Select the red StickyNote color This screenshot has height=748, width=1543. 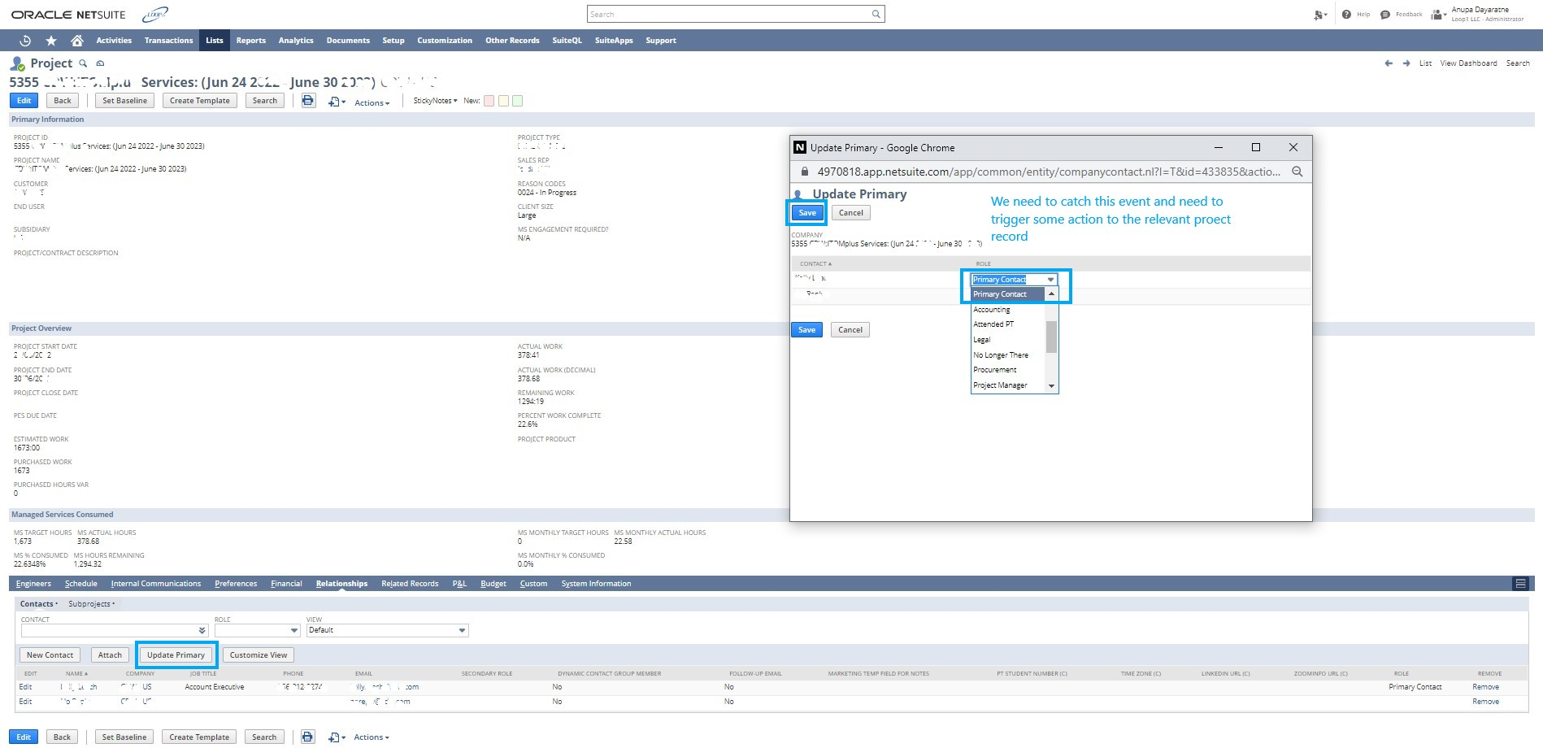pyautogui.click(x=489, y=101)
